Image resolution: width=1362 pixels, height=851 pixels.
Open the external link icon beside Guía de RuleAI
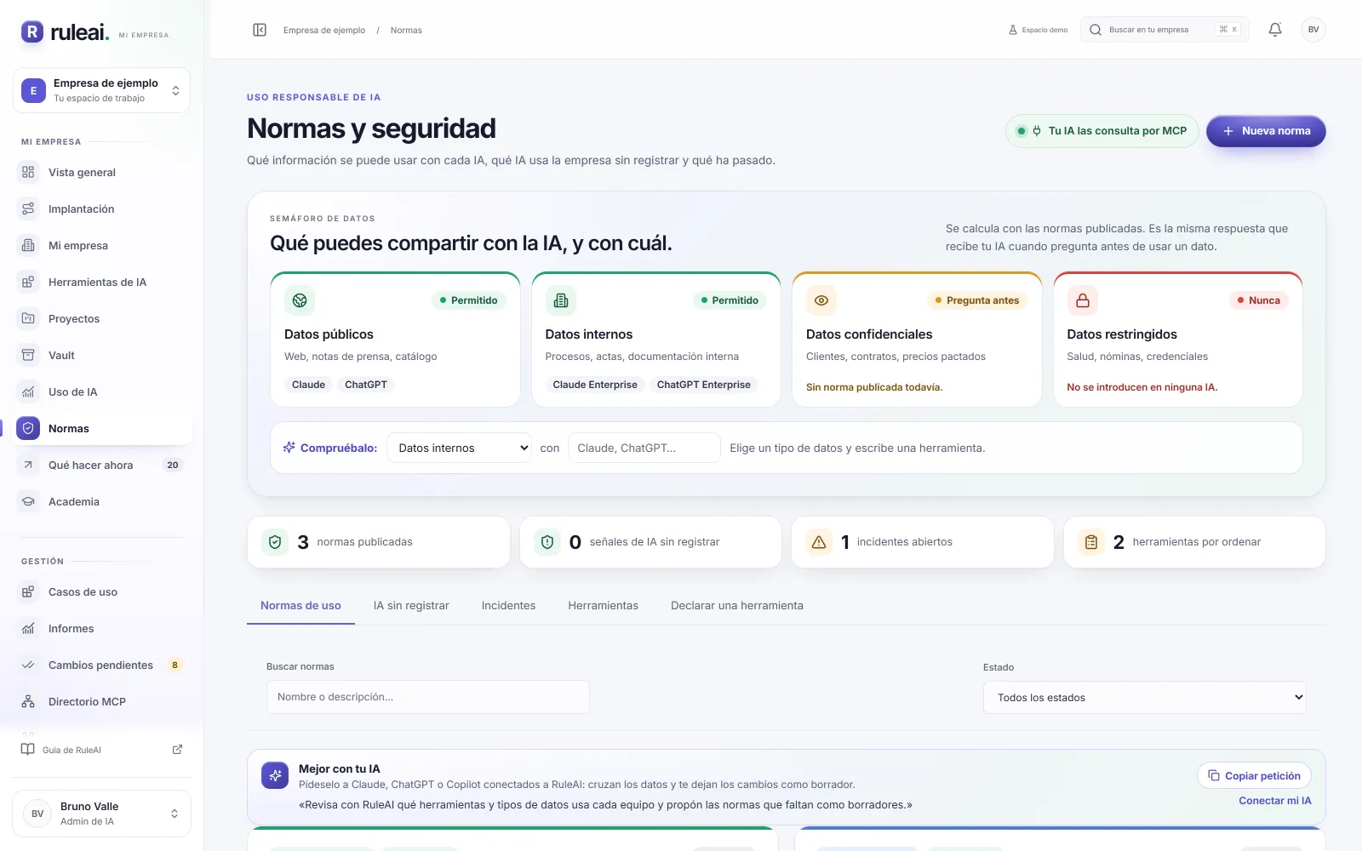(177, 750)
